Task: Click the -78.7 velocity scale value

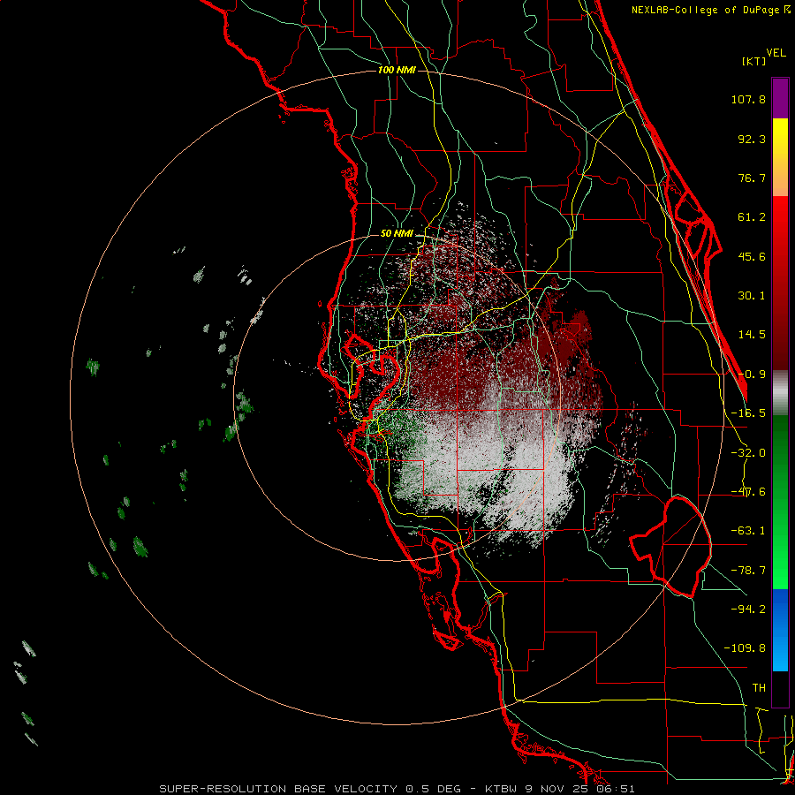Action: click(748, 571)
